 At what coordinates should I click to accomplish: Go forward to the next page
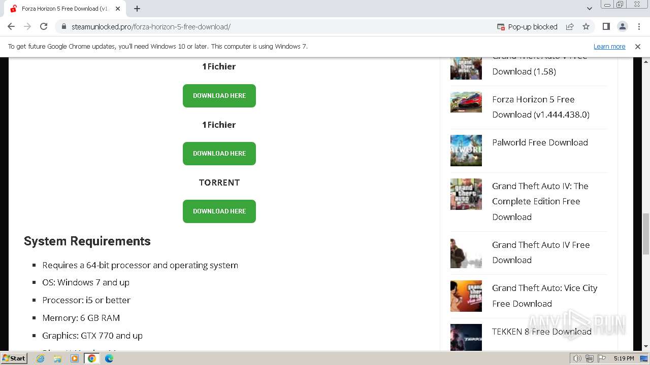pos(27,26)
